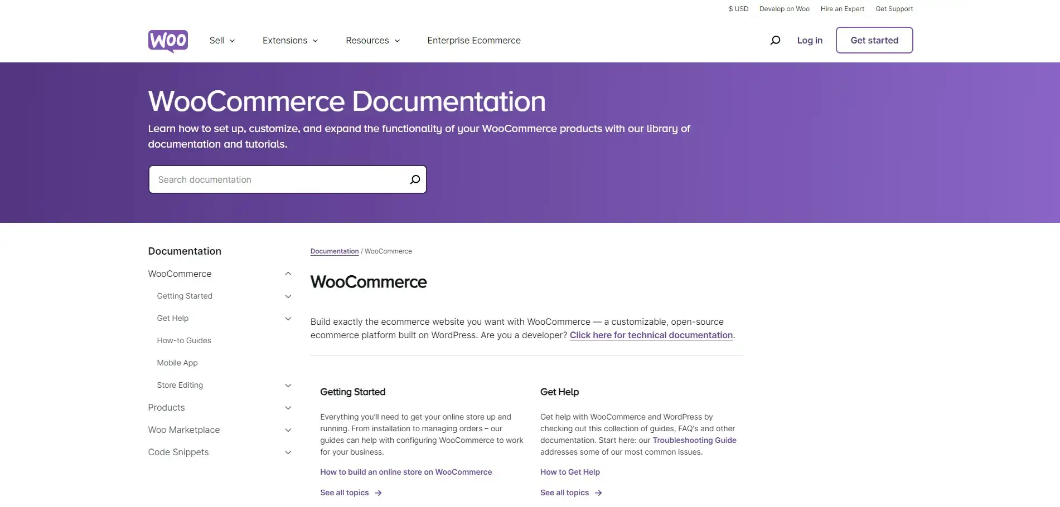Viewport: 1060px width, 507px height.
Task: Select How-to Guides in the sidebar
Action: coord(184,340)
